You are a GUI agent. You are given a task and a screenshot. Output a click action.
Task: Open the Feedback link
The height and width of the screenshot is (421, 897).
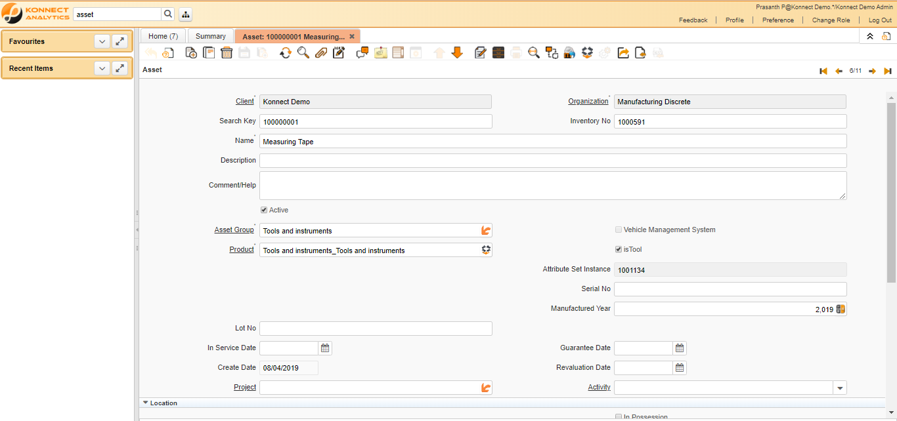pos(693,20)
